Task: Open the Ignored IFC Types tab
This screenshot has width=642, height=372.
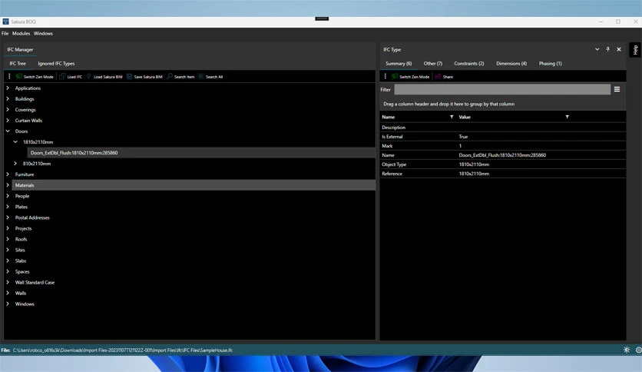Action: click(x=56, y=64)
